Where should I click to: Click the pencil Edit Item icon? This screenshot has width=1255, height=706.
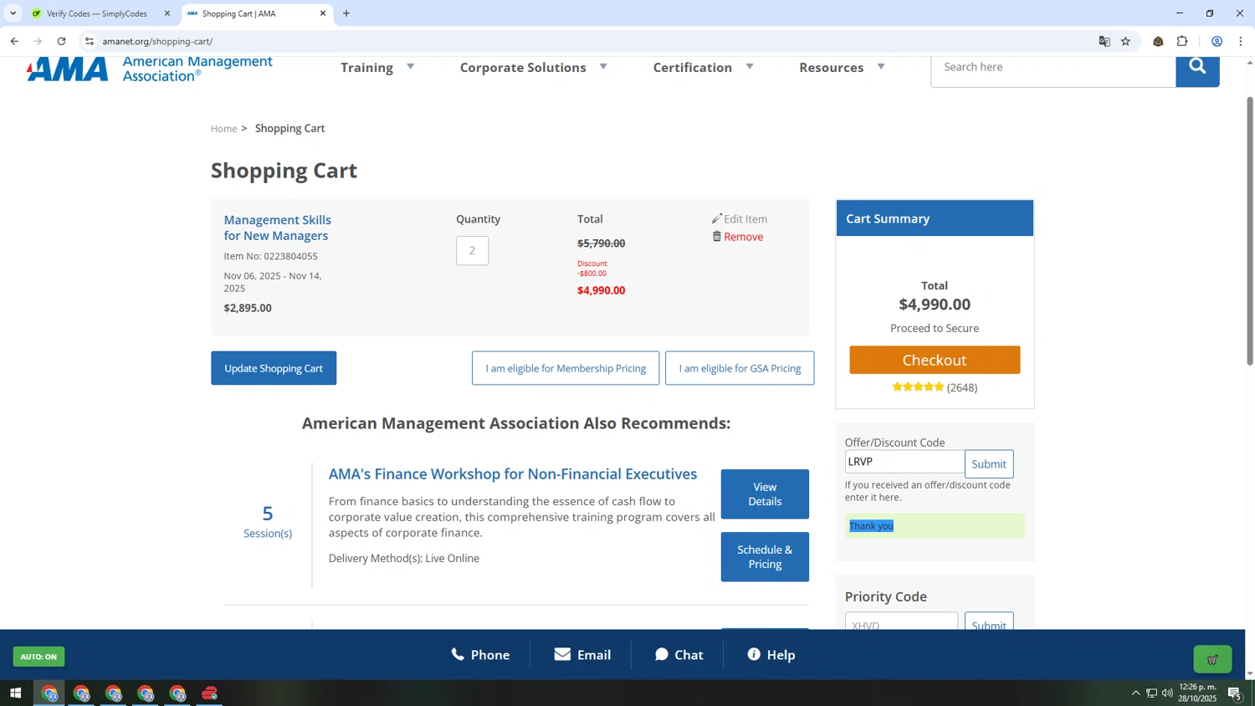(717, 219)
